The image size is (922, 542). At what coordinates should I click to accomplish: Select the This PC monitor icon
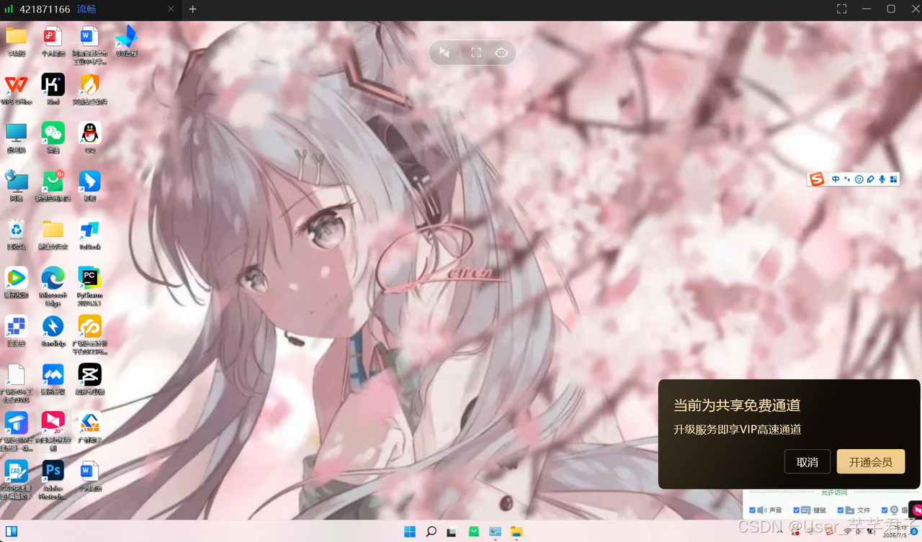click(x=16, y=137)
